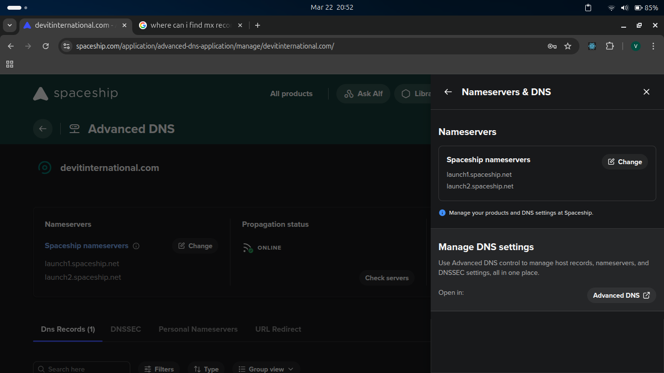The width and height of the screenshot is (664, 373).
Task: Click the view site information icon
Action: tap(67, 46)
